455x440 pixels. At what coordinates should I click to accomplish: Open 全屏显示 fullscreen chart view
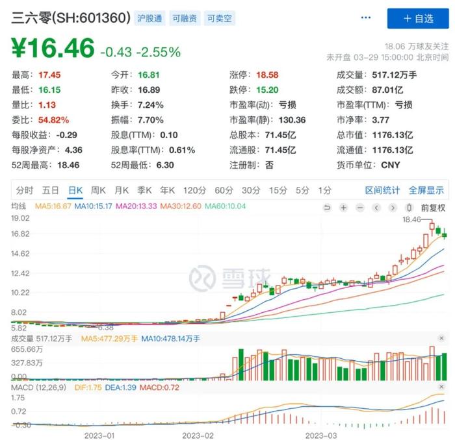pos(426,190)
